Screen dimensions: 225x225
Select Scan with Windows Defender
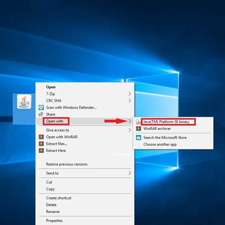tap(85, 108)
